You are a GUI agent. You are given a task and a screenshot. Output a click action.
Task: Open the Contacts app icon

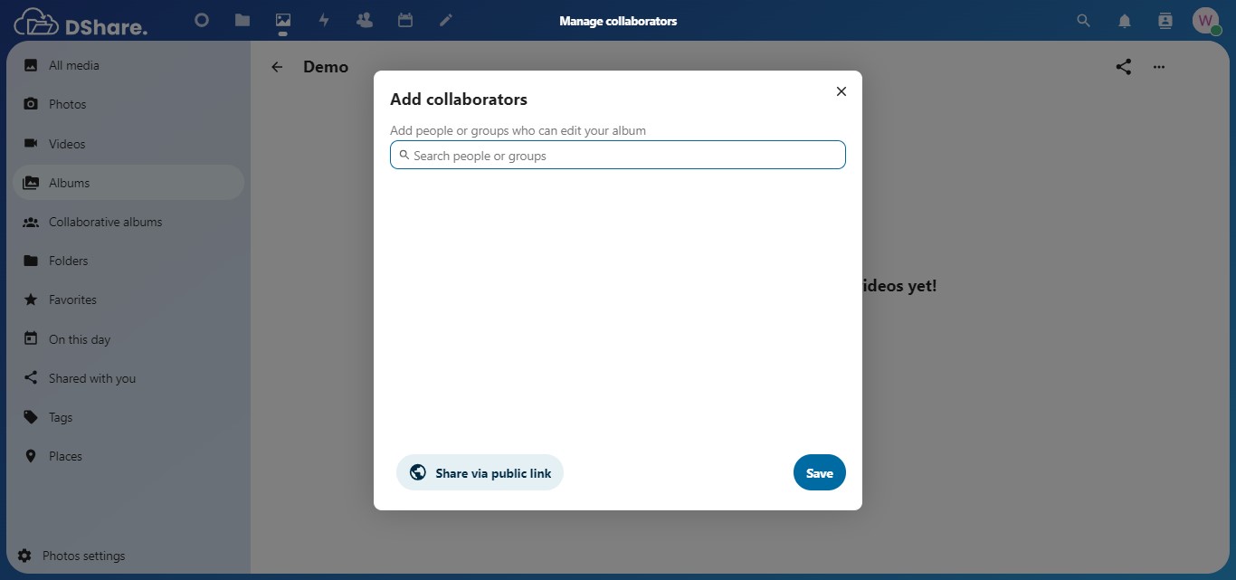pos(365,20)
